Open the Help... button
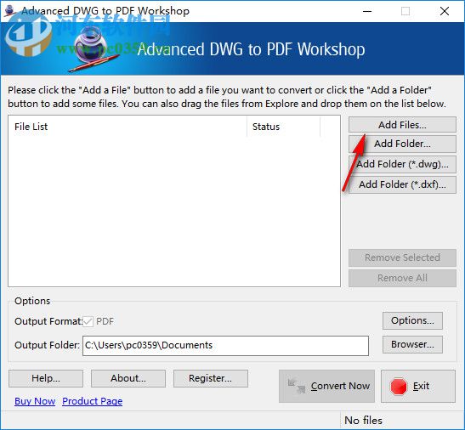The height and width of the screenshot is (430, 465). tap(46, 378)
